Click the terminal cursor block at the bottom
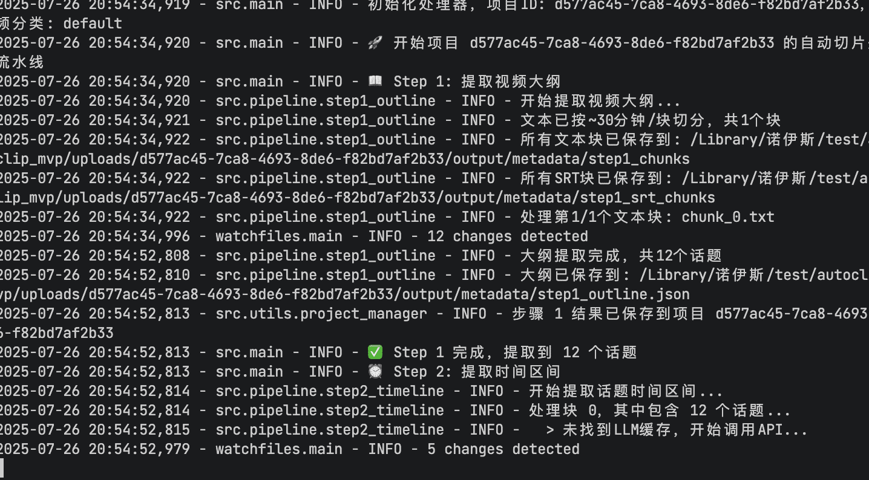Screen dimensions: 869x480 coord(2,469)
